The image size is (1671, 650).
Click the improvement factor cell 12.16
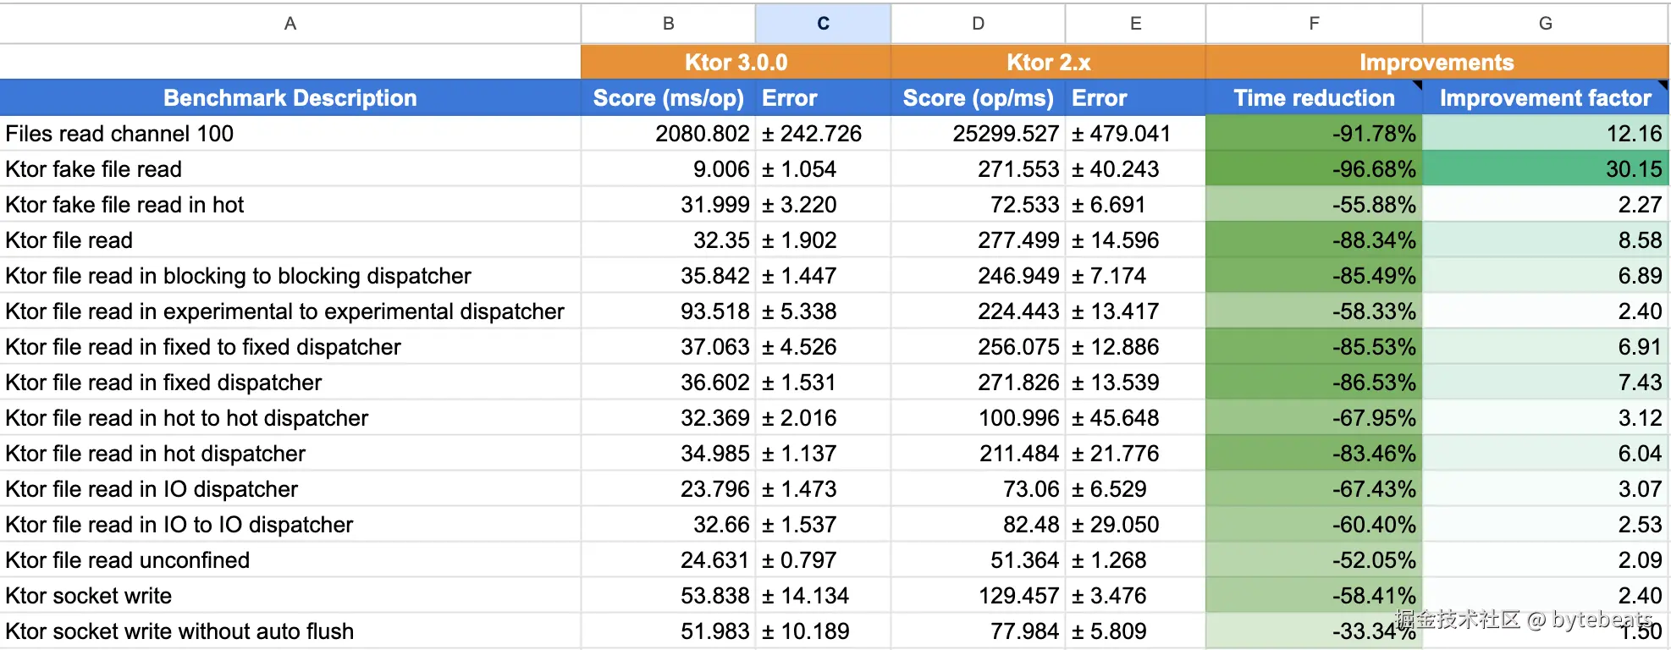tap(1545, 134)
